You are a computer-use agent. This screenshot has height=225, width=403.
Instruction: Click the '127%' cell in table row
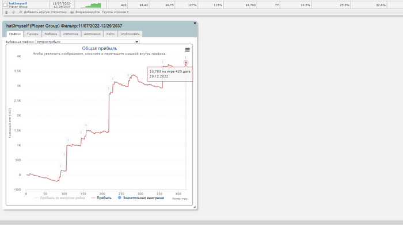coord(187,5)
